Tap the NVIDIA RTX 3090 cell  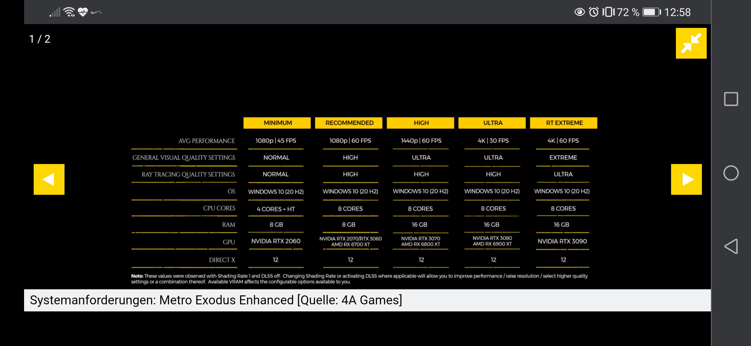coord(562,241)
